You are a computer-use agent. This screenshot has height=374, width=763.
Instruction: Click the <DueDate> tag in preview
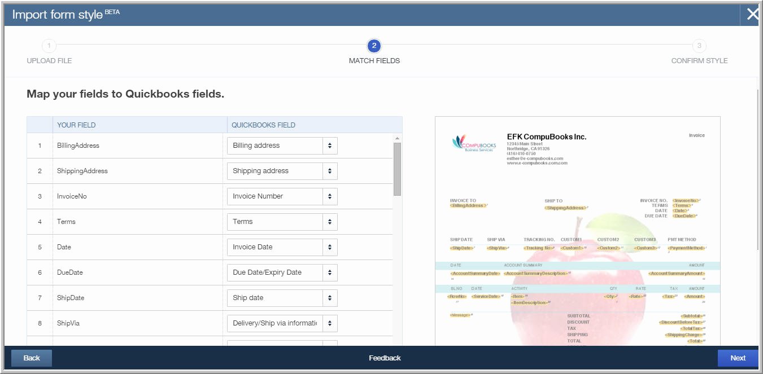(683, 216)
